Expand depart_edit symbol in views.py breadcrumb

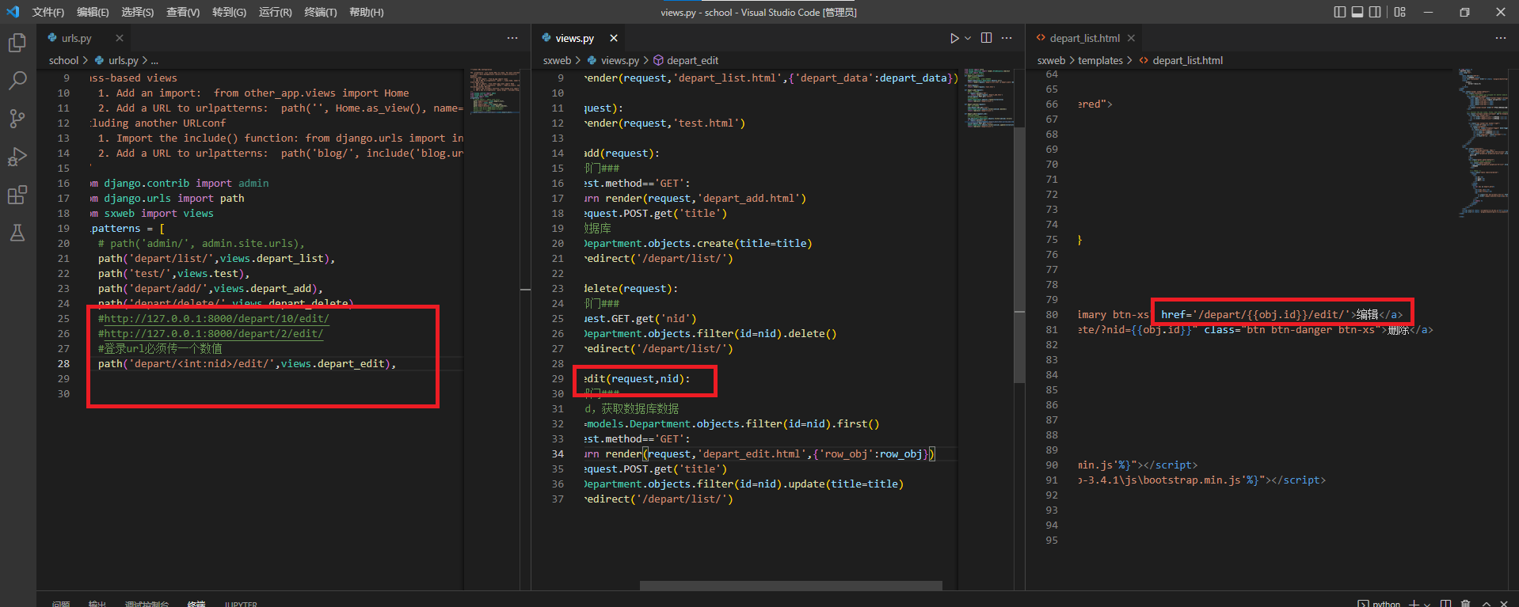pos(691,60)
